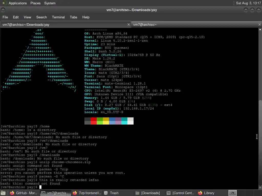The image size is (262, 196).
Task: Click the 'Memory: 1.44 GiB / 5.79 GiB' line
Action: pyautogui.click(x=118, y=98)
